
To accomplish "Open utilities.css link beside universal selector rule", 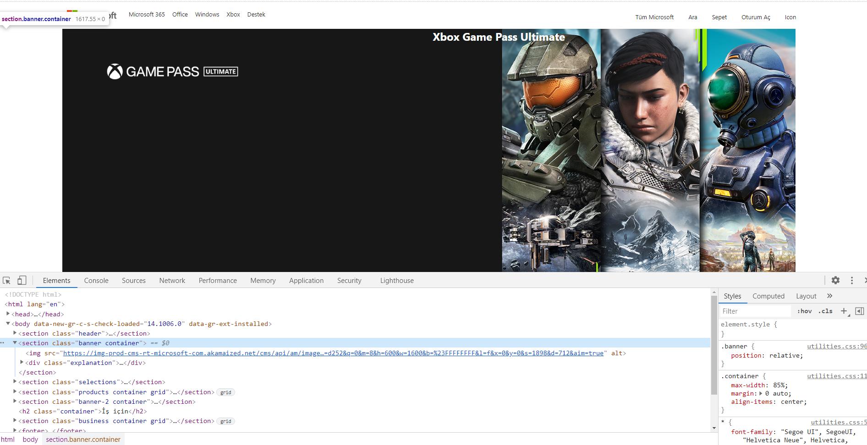I will pyautogui.click(x=838, y=422).
